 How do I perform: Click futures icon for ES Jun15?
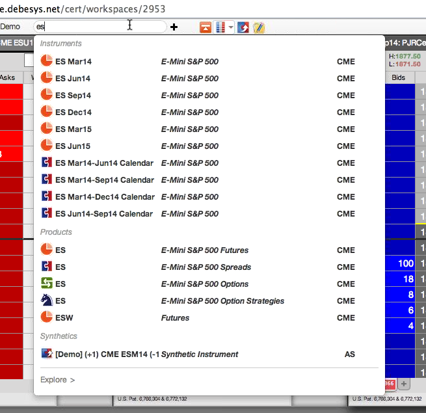46,145
